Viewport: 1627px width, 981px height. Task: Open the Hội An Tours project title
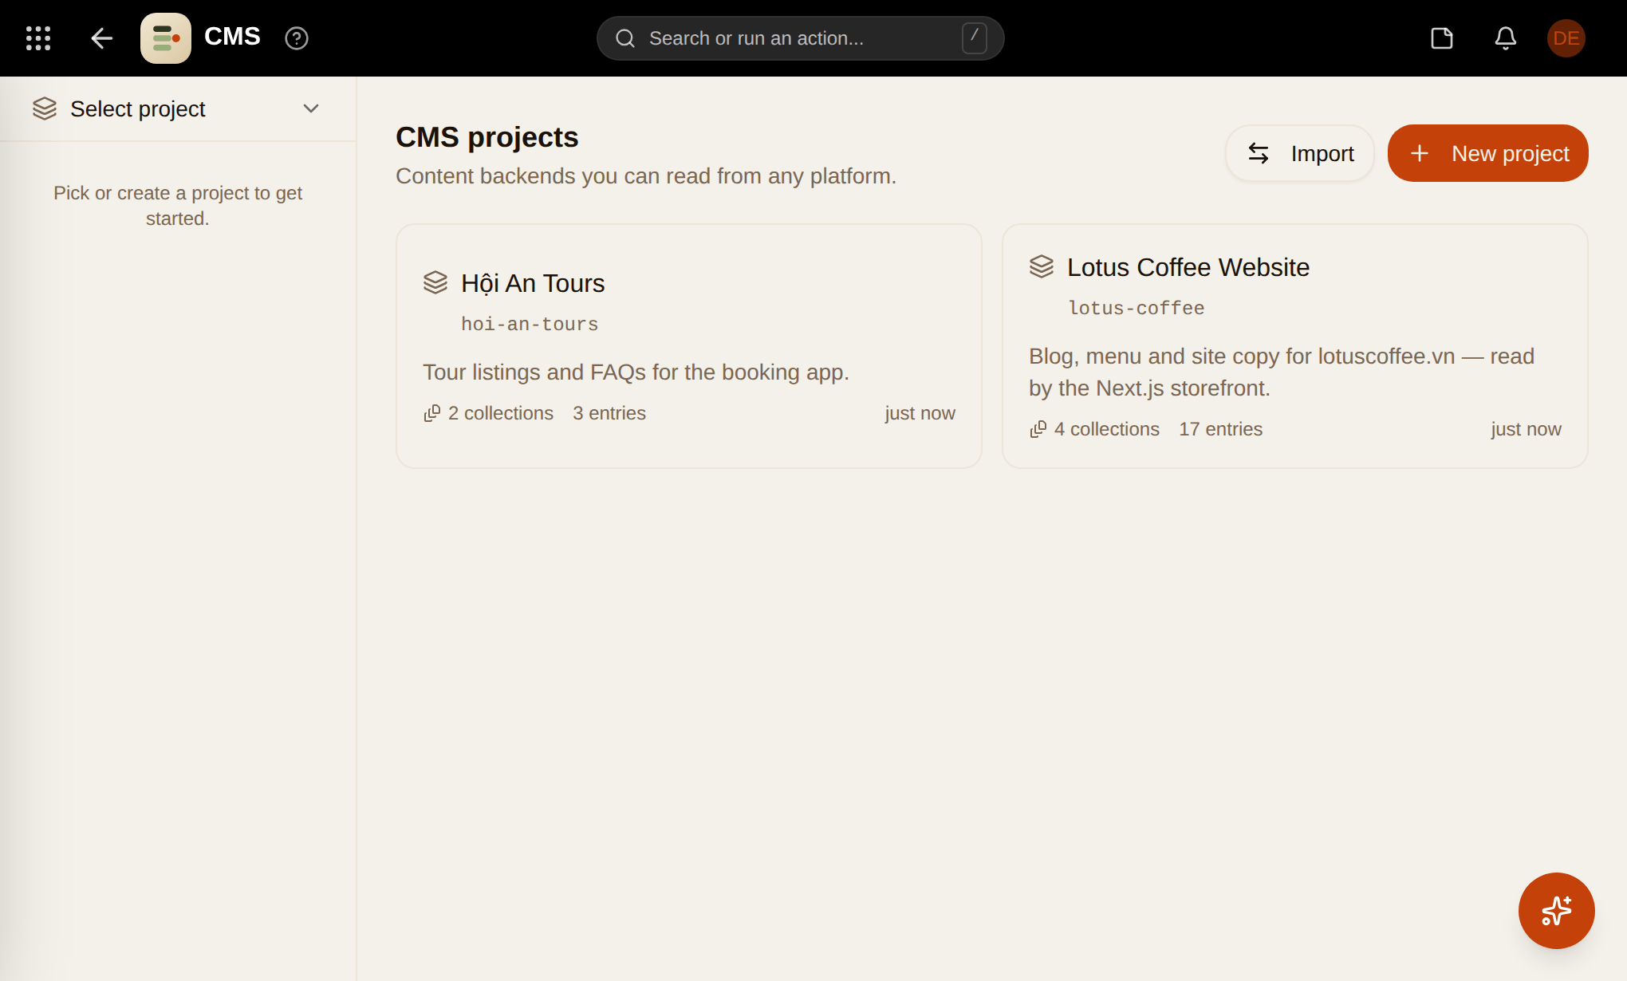pos(533,283)
